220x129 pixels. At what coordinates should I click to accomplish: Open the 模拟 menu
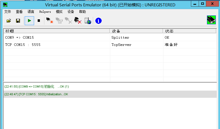[x=59, y=12]
